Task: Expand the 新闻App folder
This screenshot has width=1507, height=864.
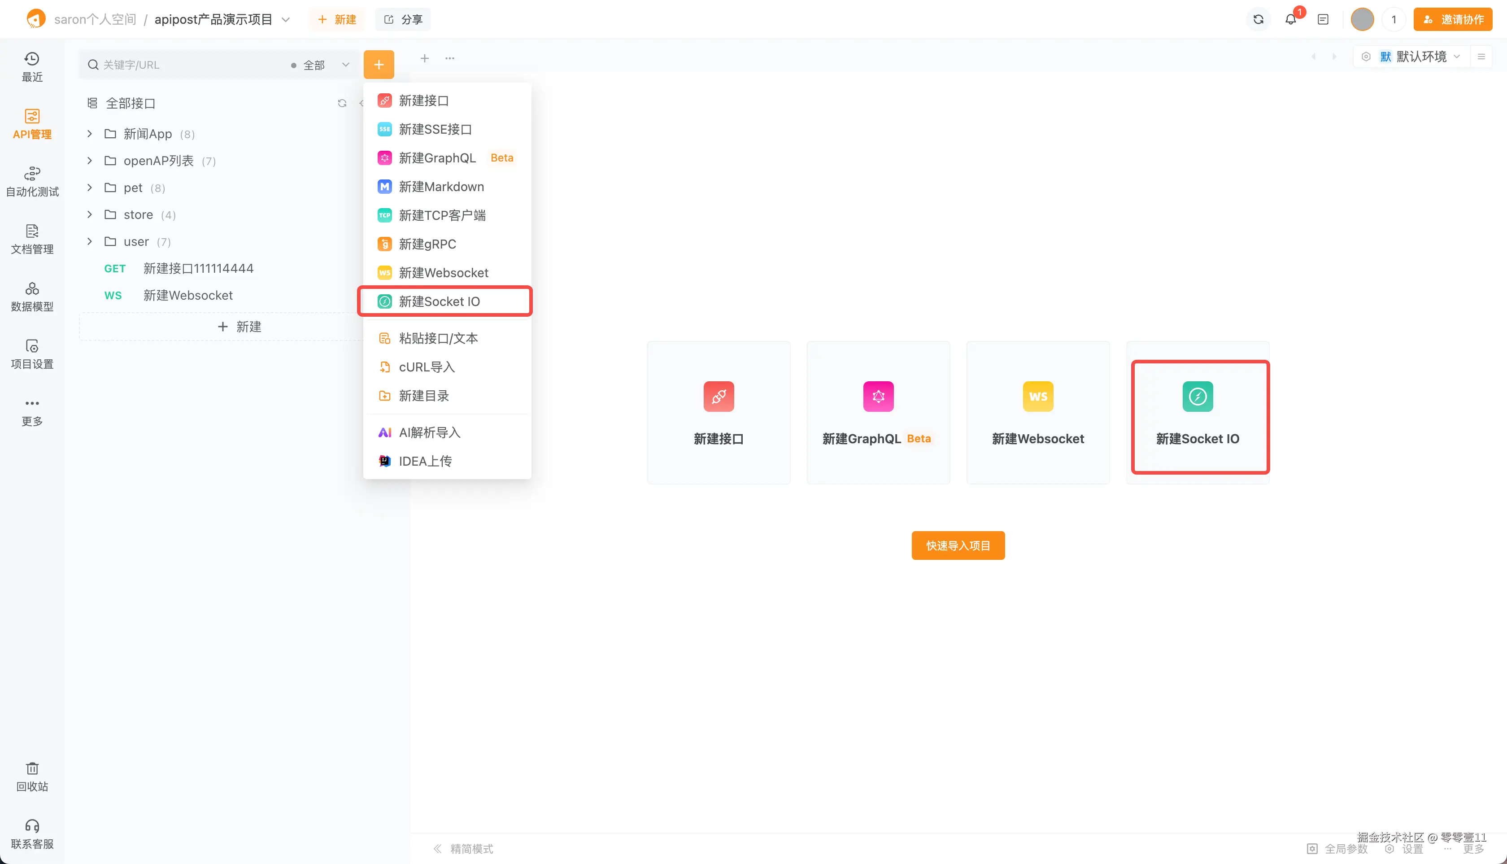Action: tap(90, 134)
